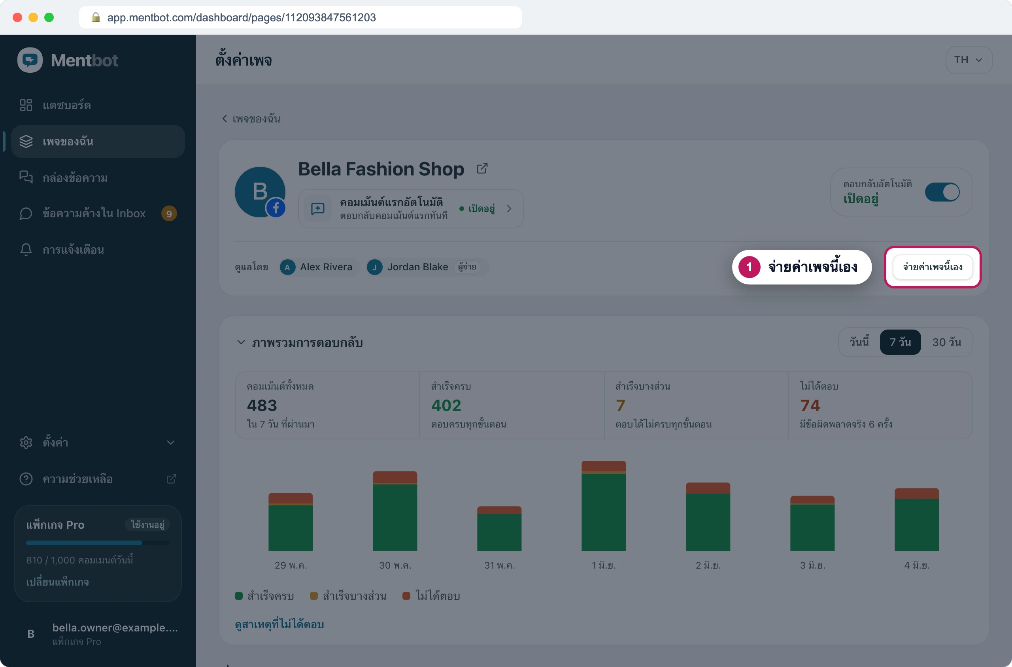This screenshot has height=667, width=1012.
Task: Click the comment-plus icon in คอมเมนต์แรกอัตโนมัติ card
Action: pyautogui.click(x=318, y=209)
